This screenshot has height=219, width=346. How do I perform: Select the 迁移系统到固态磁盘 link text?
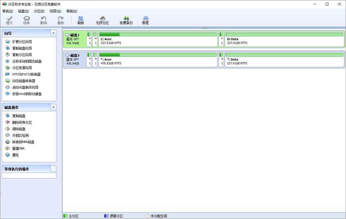click(27, 61)
